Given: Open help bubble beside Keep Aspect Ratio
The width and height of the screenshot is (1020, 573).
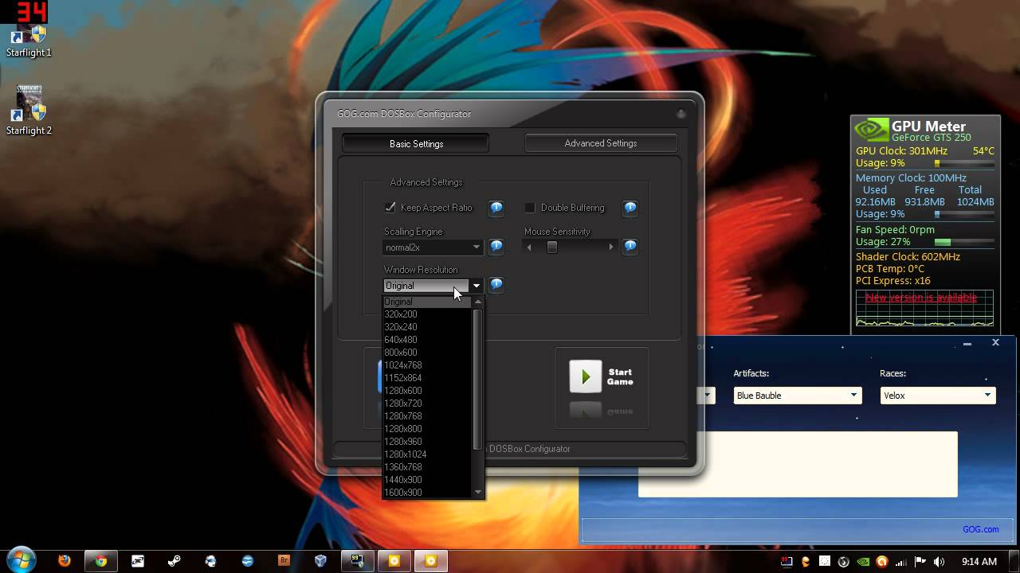Looking at the screenshot, I should click(x=496, y=208).
